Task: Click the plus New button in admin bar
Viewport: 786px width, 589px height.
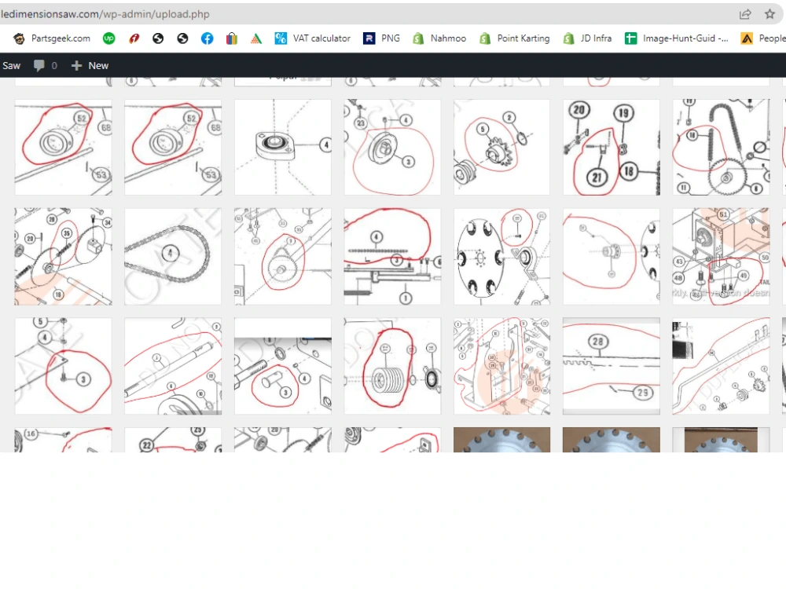Action: (90, 66)
